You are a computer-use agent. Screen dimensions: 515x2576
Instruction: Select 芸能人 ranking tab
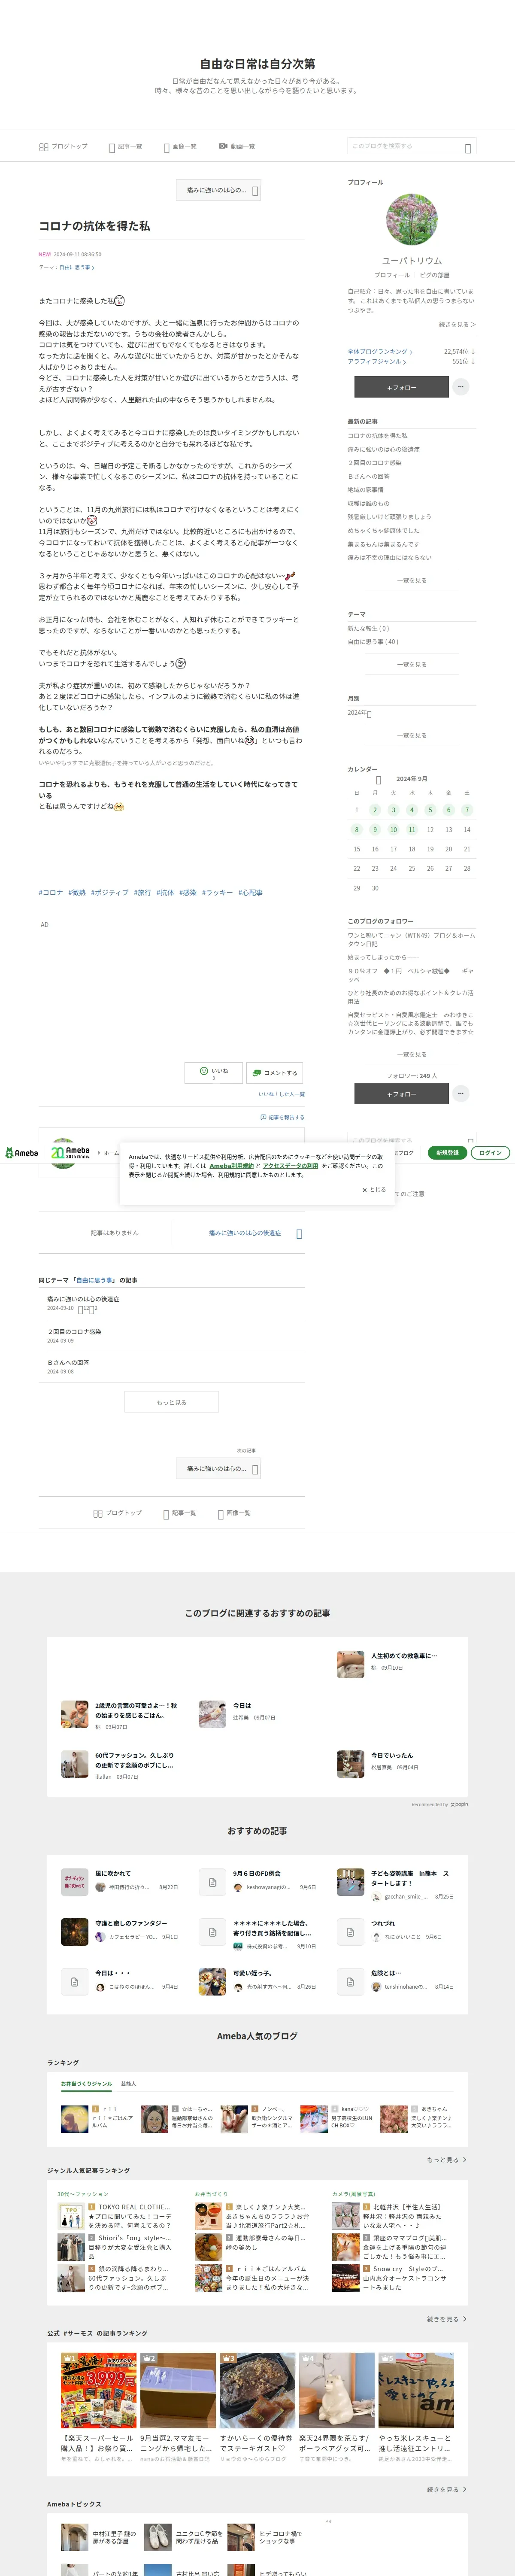128,2083
